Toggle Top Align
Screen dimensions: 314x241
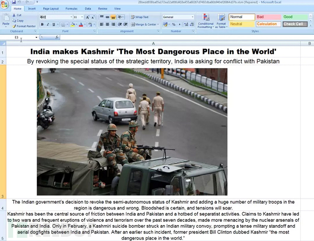click(102, 17)
